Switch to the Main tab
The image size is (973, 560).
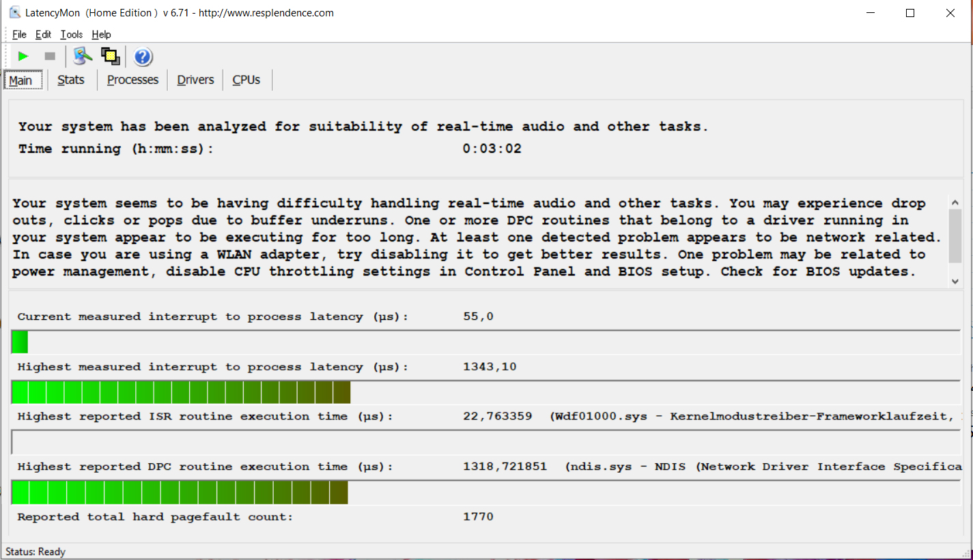click(x=20, y=80)
